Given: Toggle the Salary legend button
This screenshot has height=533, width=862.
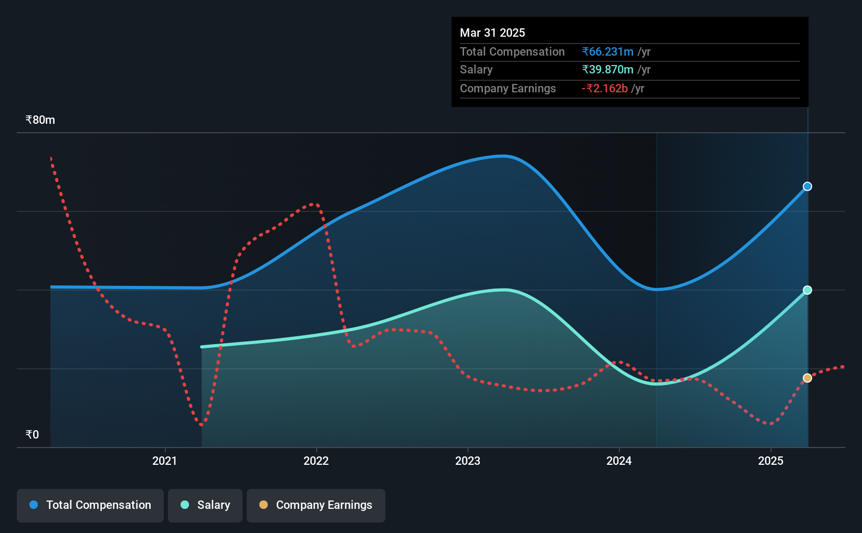Looking at the screenshot, I should pos(205,505).
